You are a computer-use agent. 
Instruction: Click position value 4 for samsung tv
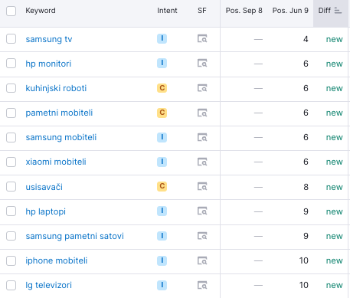pyautogui.click(x=306, y=39)
